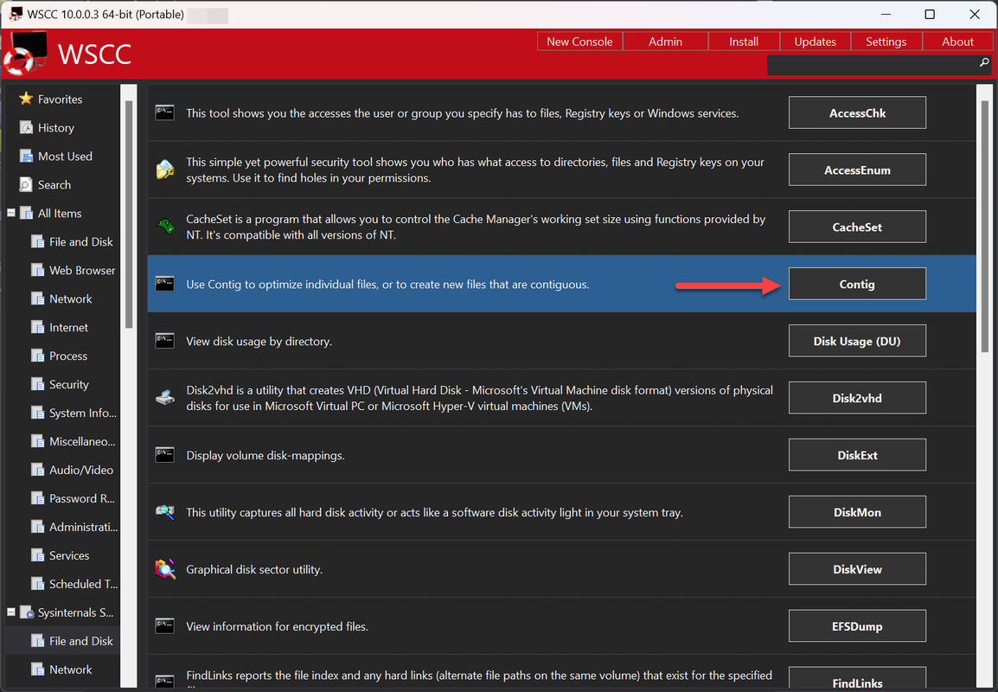Click the Most Used icon
This screenshot has height=692, width=998.
point(26,156)
